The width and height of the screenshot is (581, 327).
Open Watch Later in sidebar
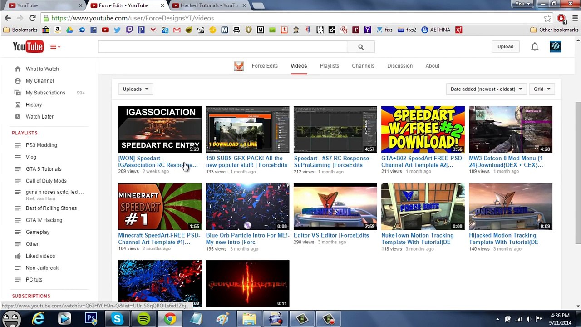(39, 116)
